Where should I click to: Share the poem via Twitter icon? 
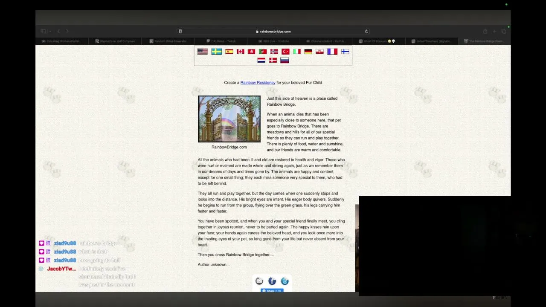[285, 281]
